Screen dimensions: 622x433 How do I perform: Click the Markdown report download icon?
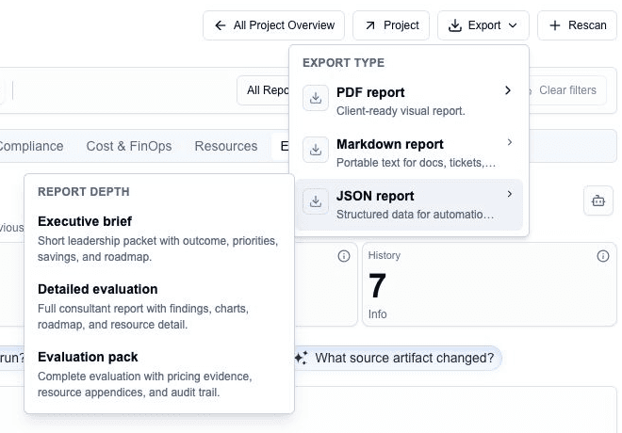(x=316, y=150)
